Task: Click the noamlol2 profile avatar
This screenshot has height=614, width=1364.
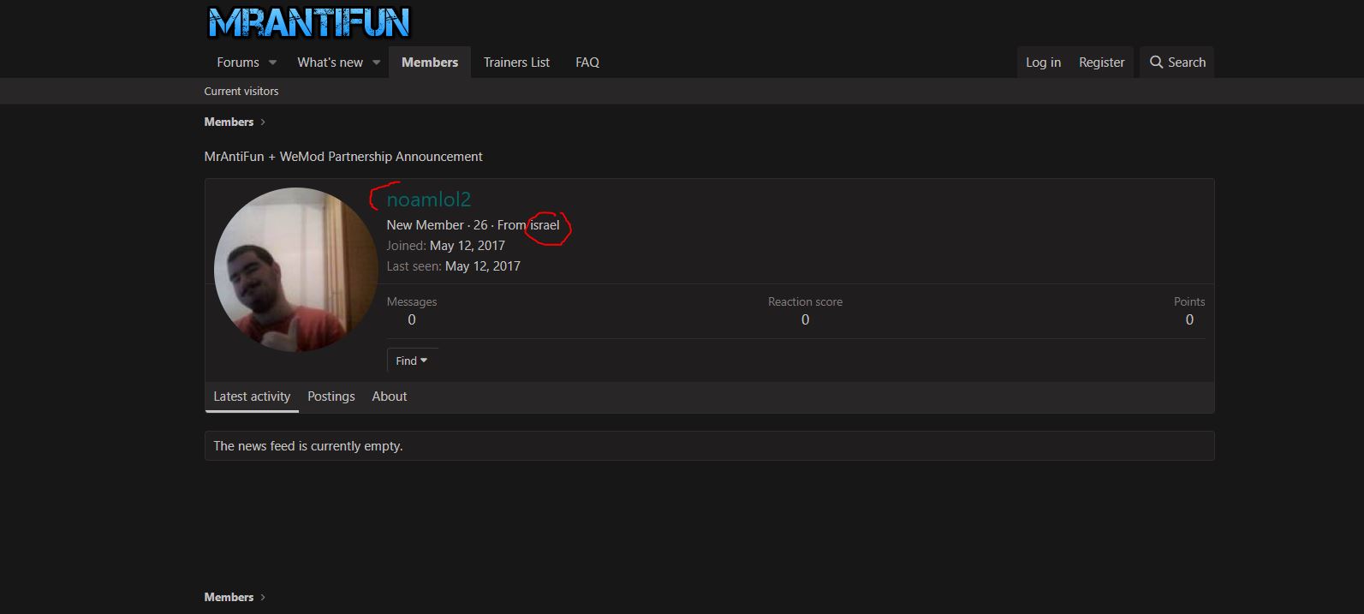Action: (295, 270)
